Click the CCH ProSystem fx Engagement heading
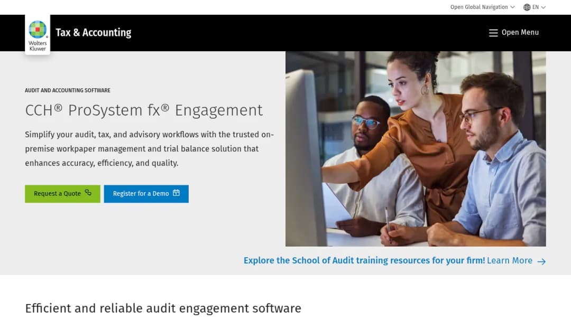The height and width of the screenshot is (321, 571). (x=144, y=110)
